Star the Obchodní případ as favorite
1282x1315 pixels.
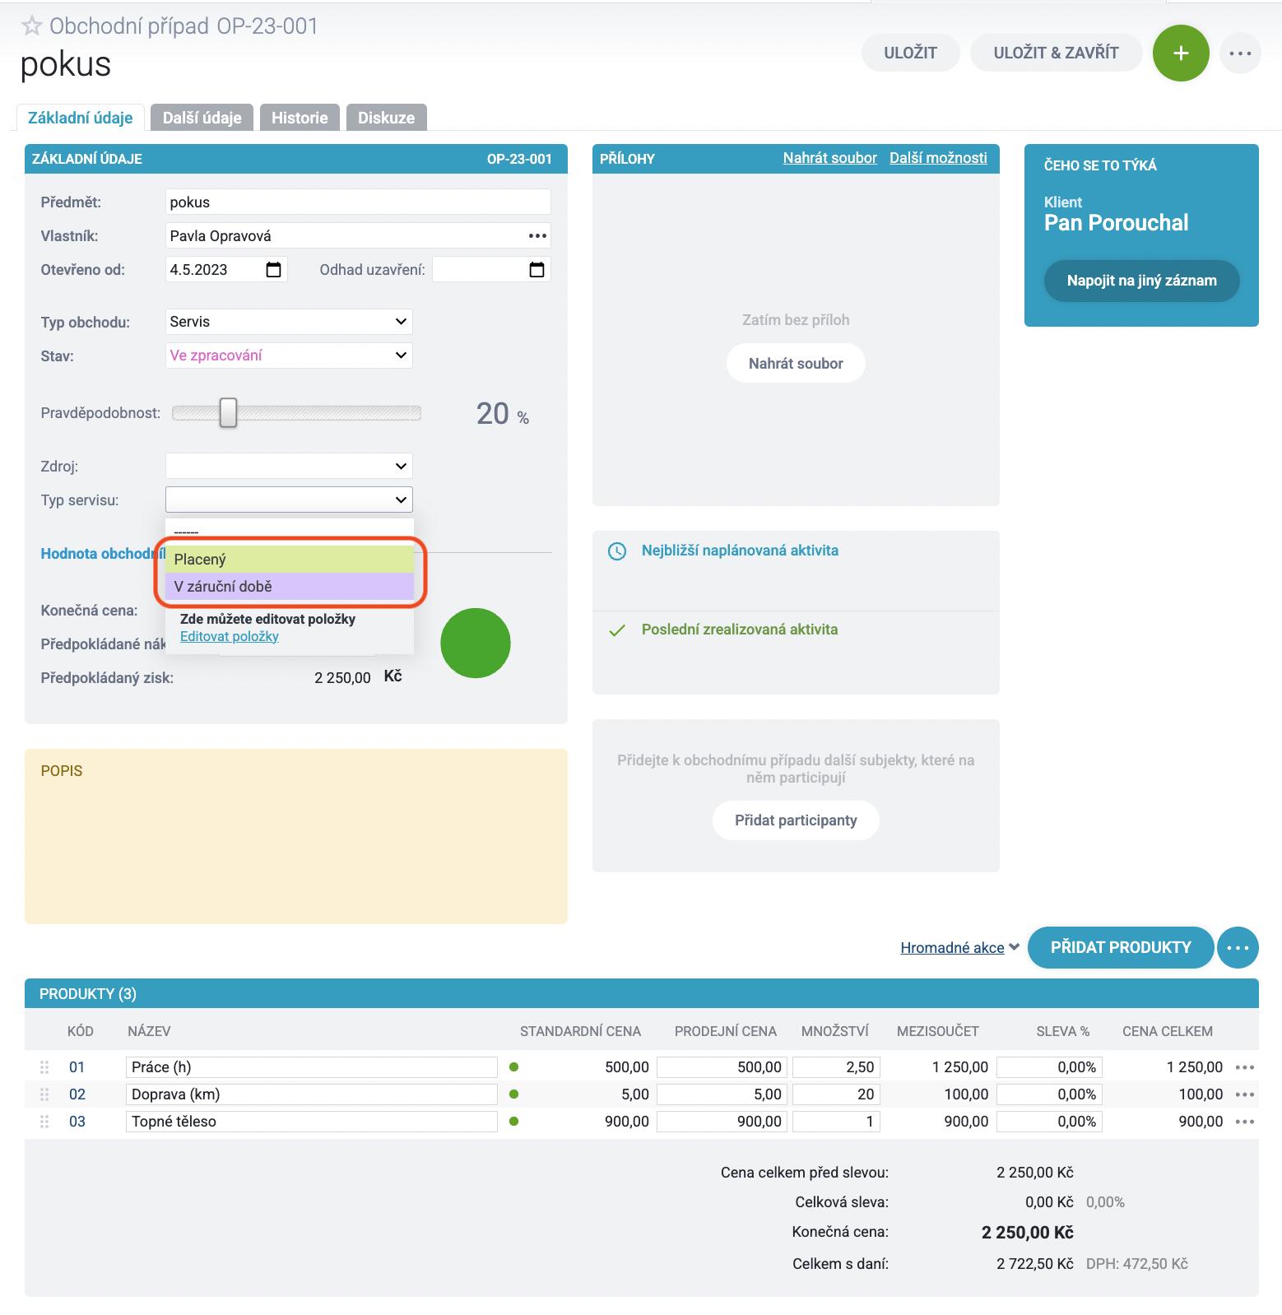(x=31, y=26)
